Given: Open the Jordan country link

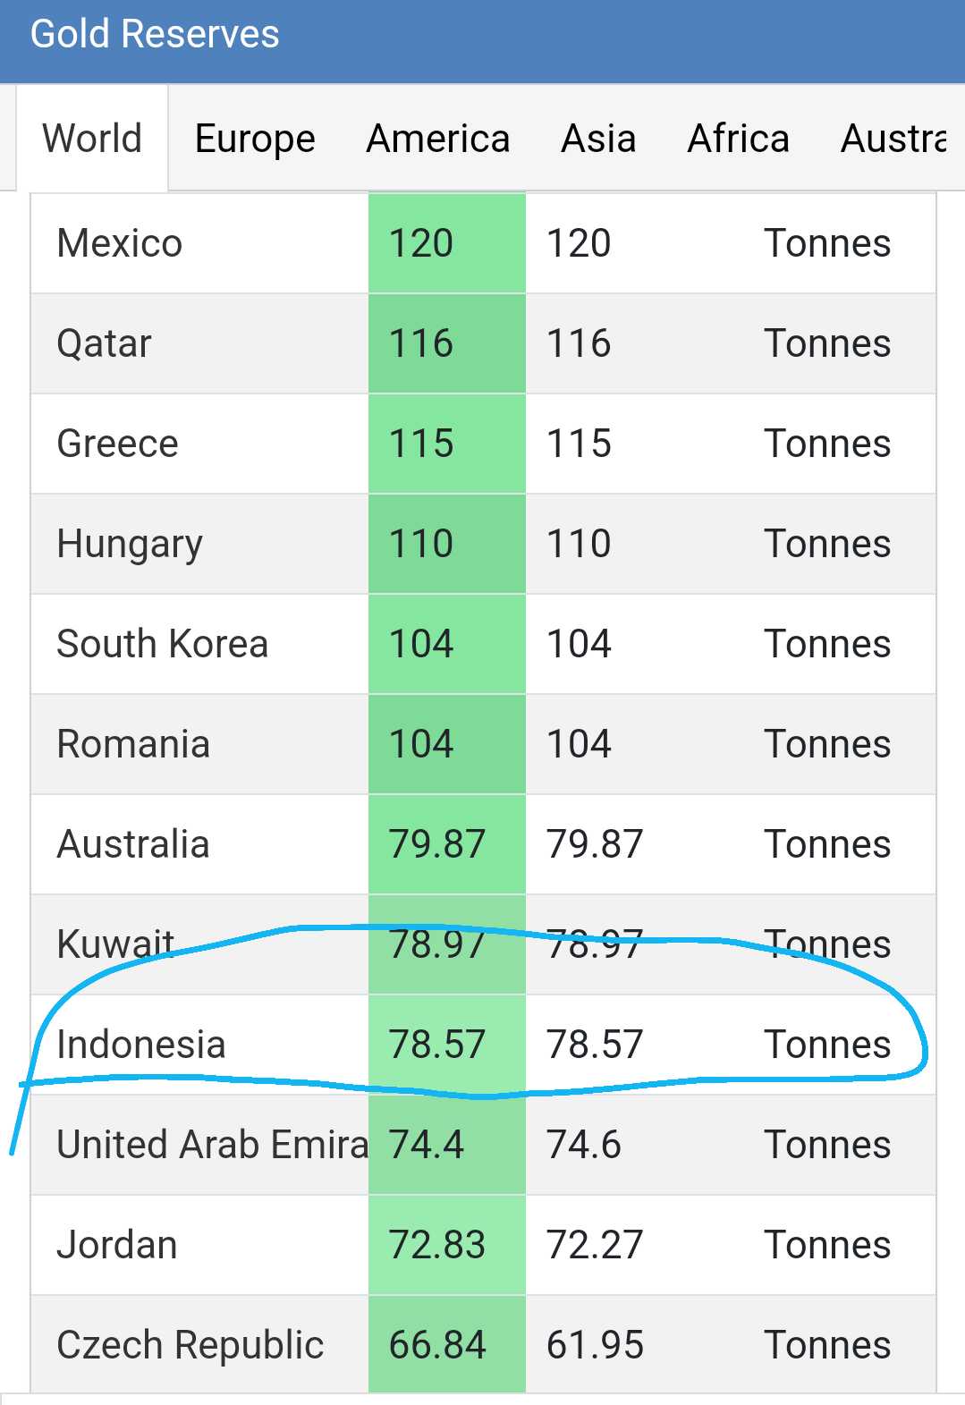Looking at the screenshot, I should [x=116, y=1245].
